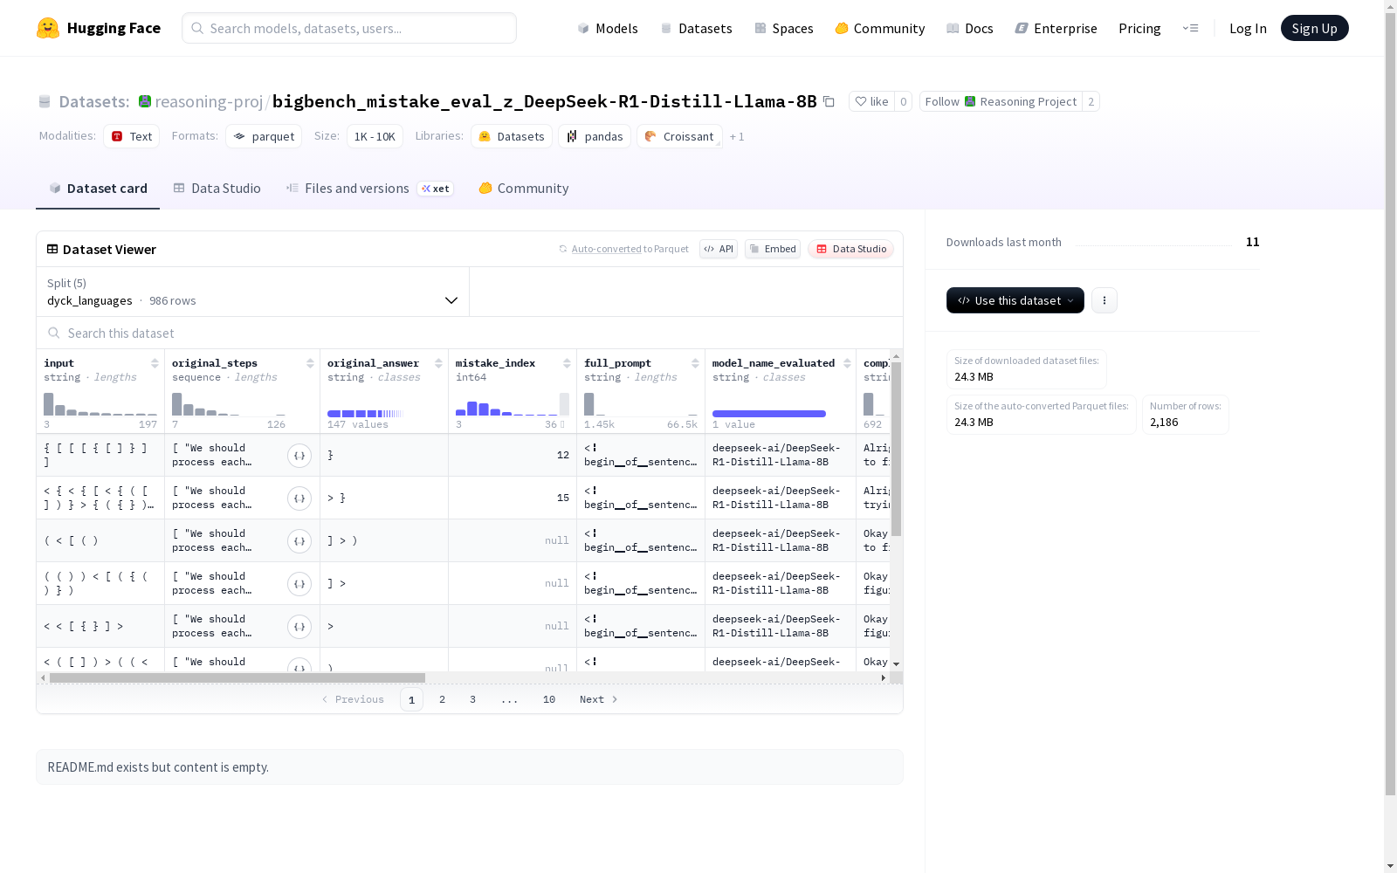Go to Datasets in the top navigation
Image resolution: width=1397 pixels, height=873 pixels.
point(697,28)
